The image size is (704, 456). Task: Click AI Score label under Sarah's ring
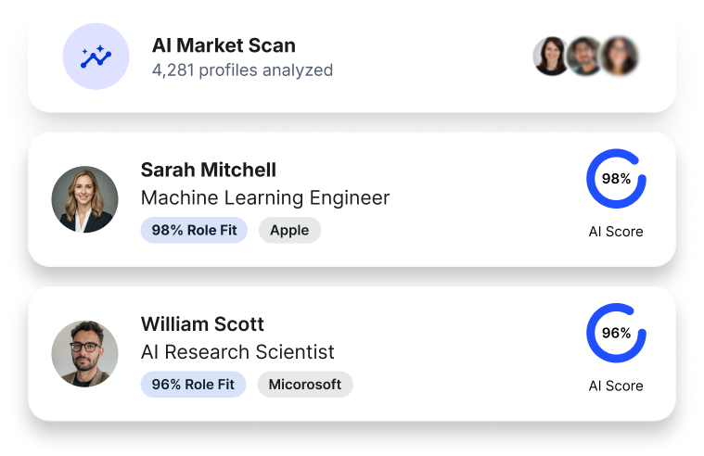616,232
